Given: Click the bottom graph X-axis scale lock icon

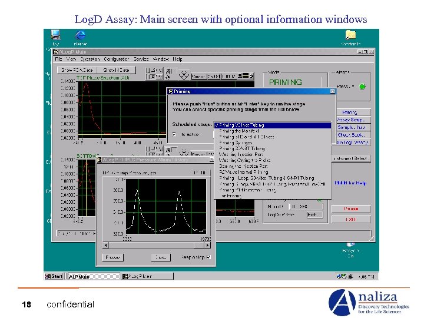Looking at the screenshot, I should pyautogui.click(x=148, y=149).
